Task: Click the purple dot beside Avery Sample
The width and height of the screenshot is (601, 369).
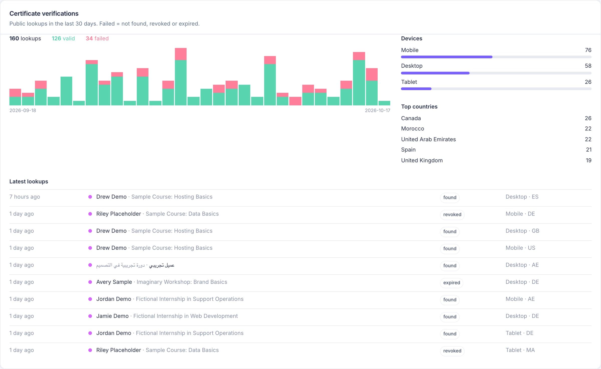Action: point(90,282)
